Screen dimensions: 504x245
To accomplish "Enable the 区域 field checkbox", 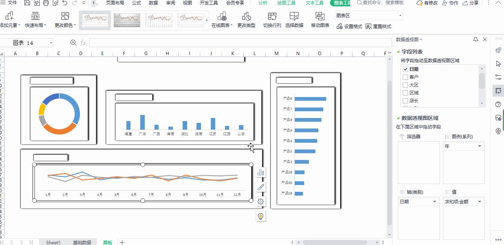I will click(x=405, y=93).
